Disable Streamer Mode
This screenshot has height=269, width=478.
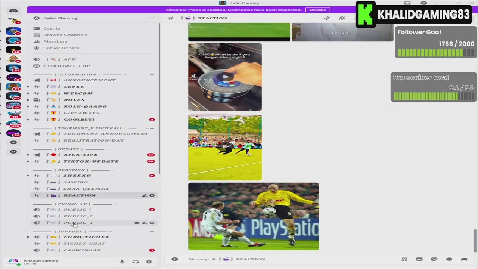point(317,10)
